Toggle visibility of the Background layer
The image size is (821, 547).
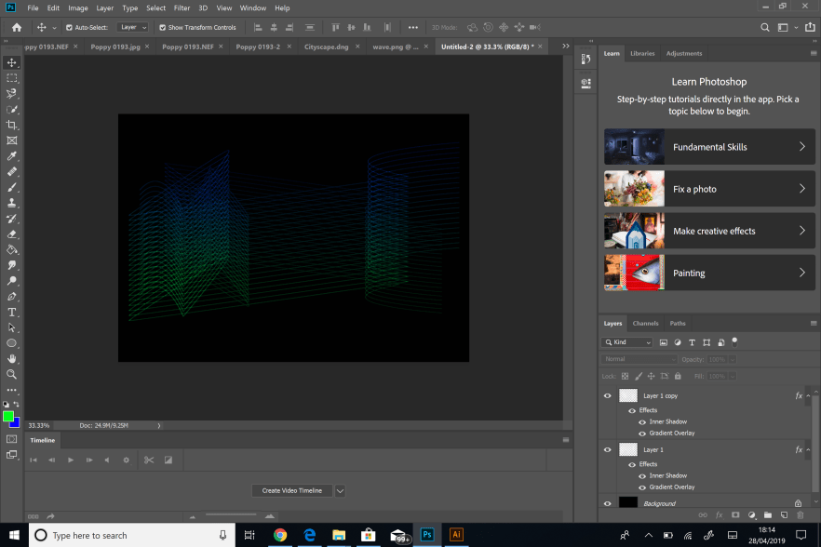(x=607, y=503)
